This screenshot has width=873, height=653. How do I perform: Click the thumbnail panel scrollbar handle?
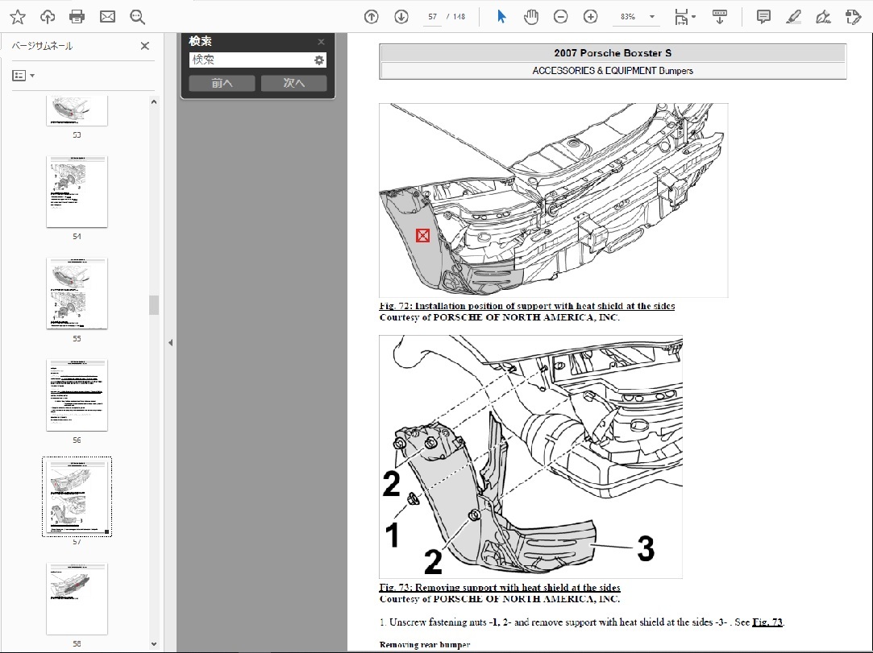coord(154,305)
